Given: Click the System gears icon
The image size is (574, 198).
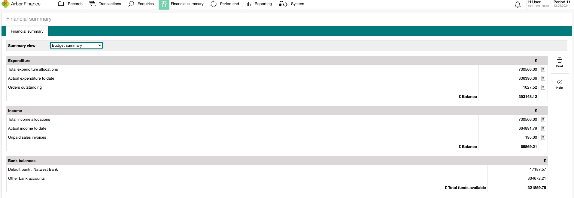Looking at the screenshot, I should coord(283,4).
